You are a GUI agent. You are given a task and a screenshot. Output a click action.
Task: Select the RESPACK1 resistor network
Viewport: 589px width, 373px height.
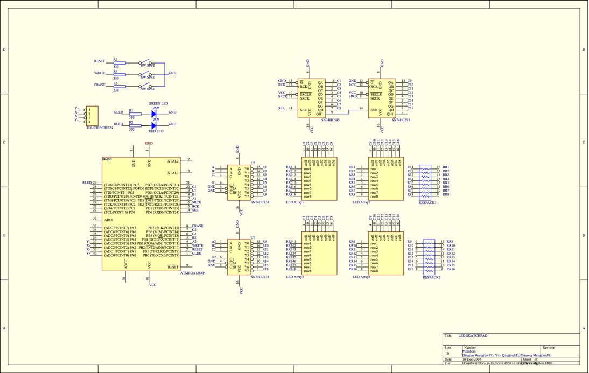point(425,182)
